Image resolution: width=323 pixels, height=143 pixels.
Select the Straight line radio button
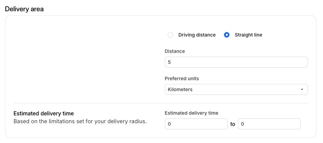[226, 35]
